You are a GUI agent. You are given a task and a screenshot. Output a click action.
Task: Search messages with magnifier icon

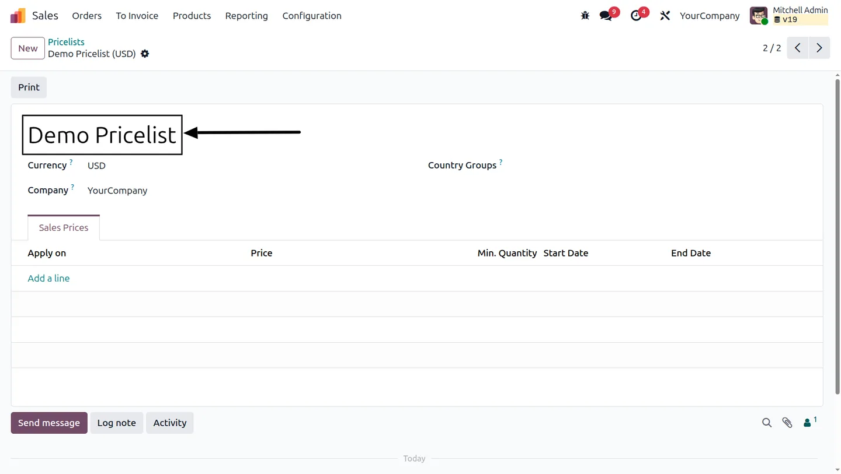click(x=767, y=423)
